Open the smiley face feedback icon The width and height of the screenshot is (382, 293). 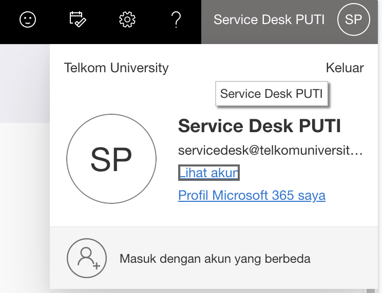coord(28,19)
